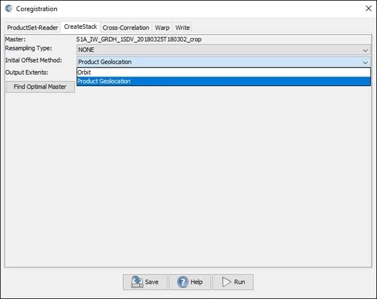The height and width of the screenshot is (299, 377).
Task: Switch to the ProductSet-Reader tab
Action: [33, 28]
